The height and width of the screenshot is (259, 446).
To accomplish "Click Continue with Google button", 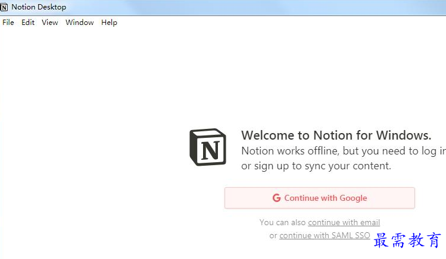I will (319, 198).
